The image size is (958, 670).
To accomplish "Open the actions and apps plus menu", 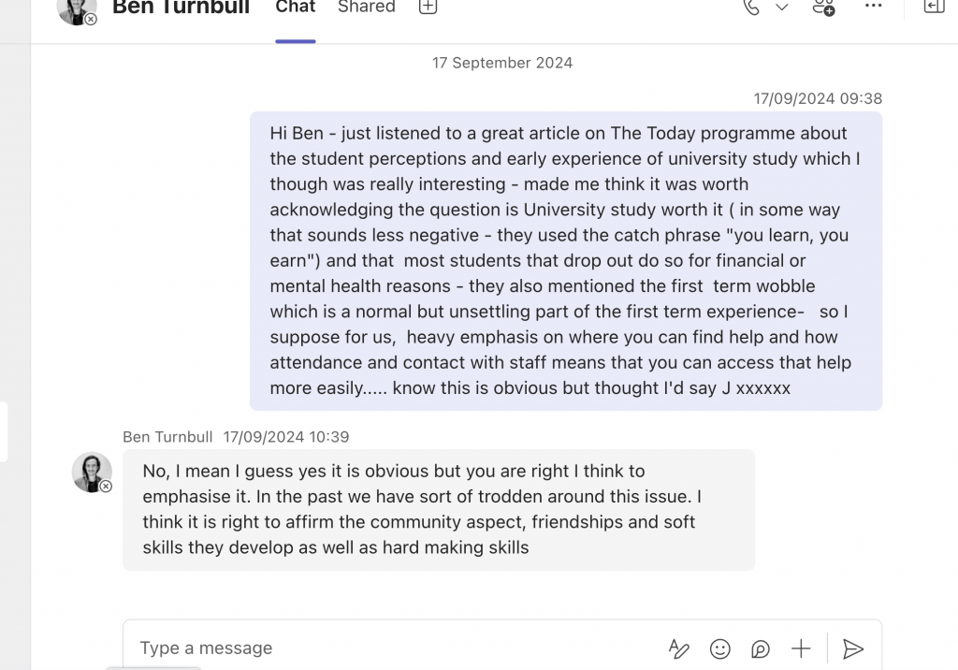I will coord(801,648).
